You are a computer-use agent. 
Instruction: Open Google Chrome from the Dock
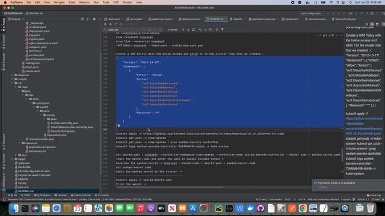click(303, 208)
